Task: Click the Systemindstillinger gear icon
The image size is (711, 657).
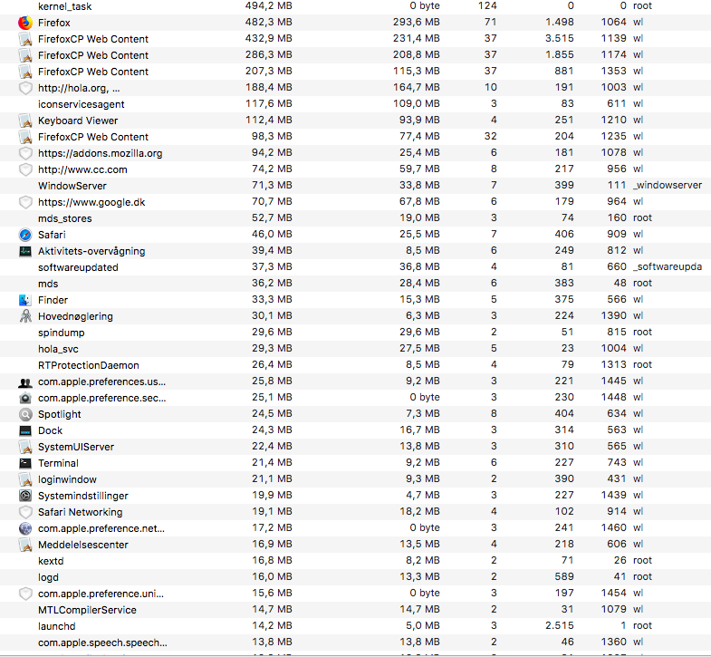Action: click(25, 496)
